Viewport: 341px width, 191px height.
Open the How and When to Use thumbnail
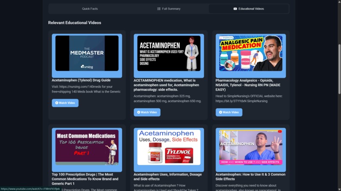(x=251, y=148)
